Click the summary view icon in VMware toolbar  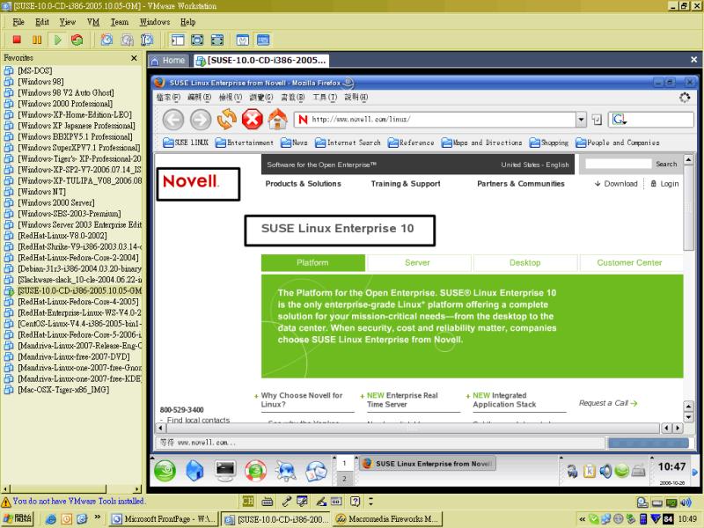243,40
